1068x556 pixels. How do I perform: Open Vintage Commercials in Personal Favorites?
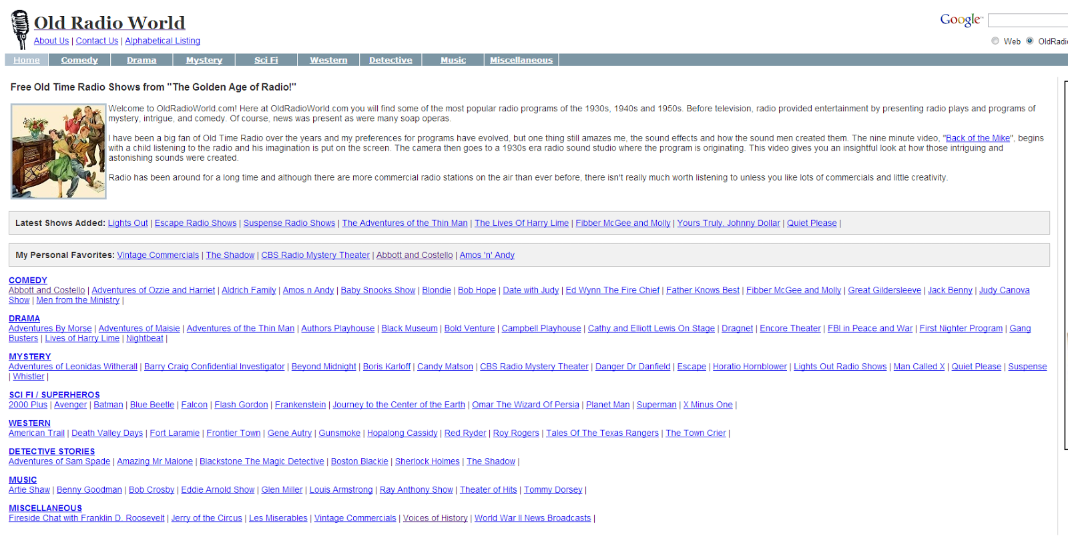tap(158, 255)
